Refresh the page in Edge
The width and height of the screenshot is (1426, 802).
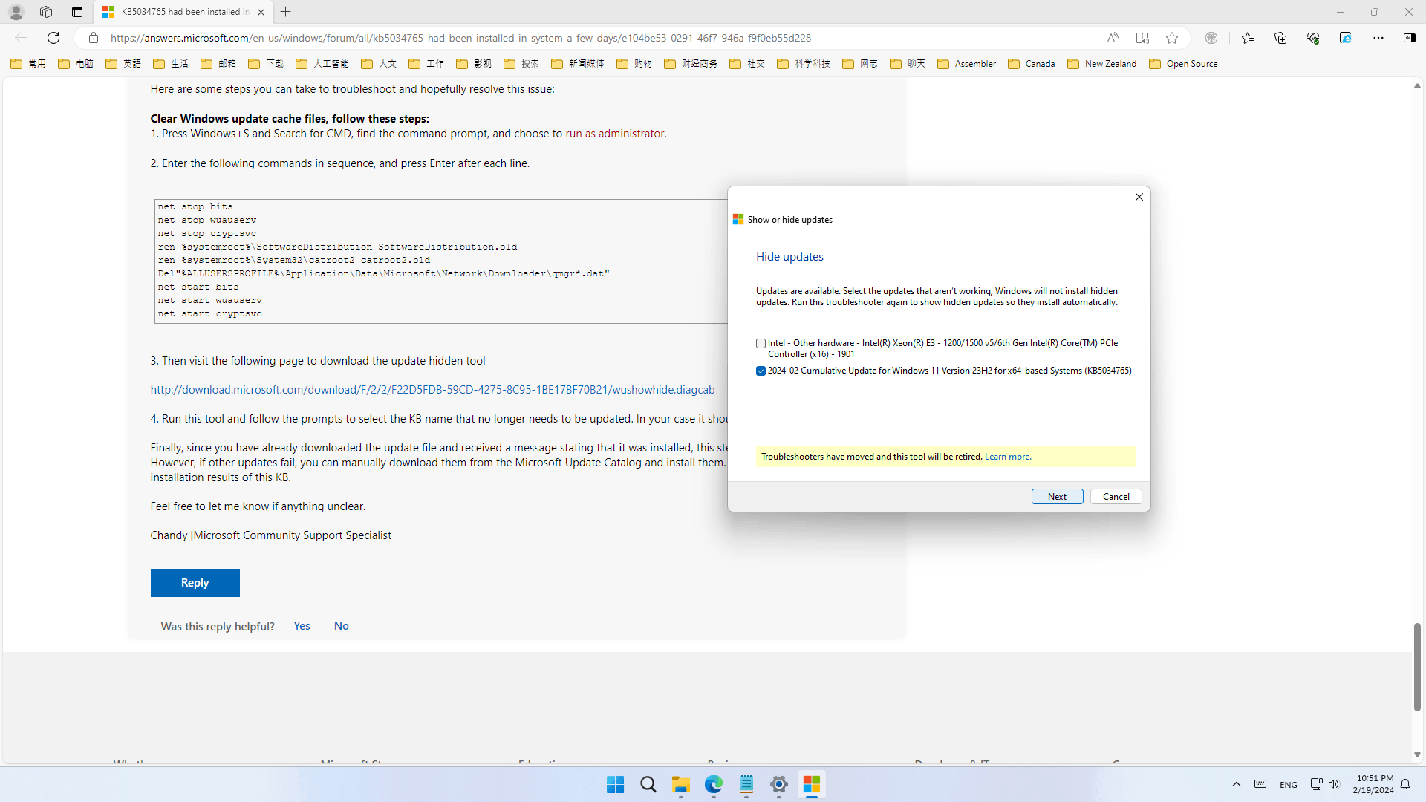tap(53, 38)
